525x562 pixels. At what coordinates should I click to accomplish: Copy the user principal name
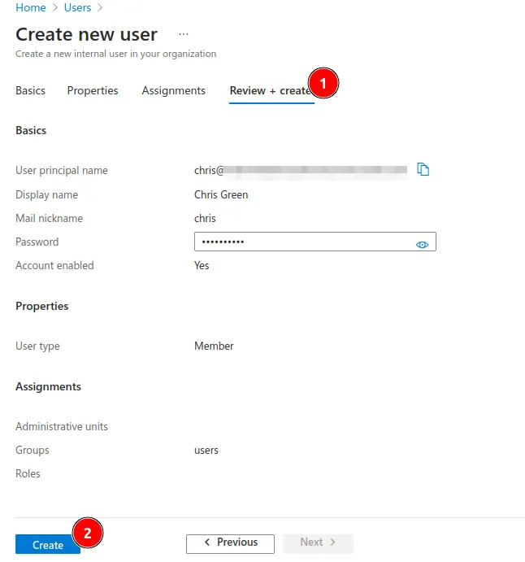423,169
